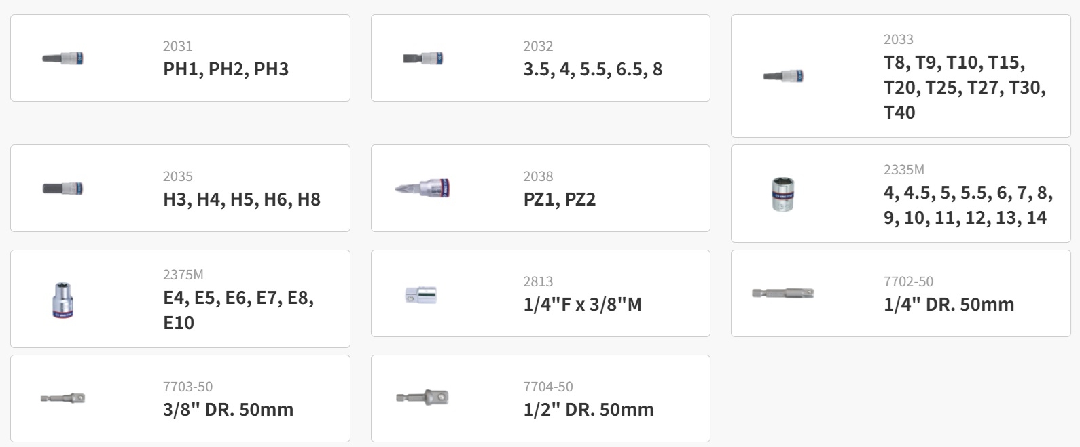Click the 2375M model number
The height and width of the screenshot is (447, 1080).
[x=183, y=275]
